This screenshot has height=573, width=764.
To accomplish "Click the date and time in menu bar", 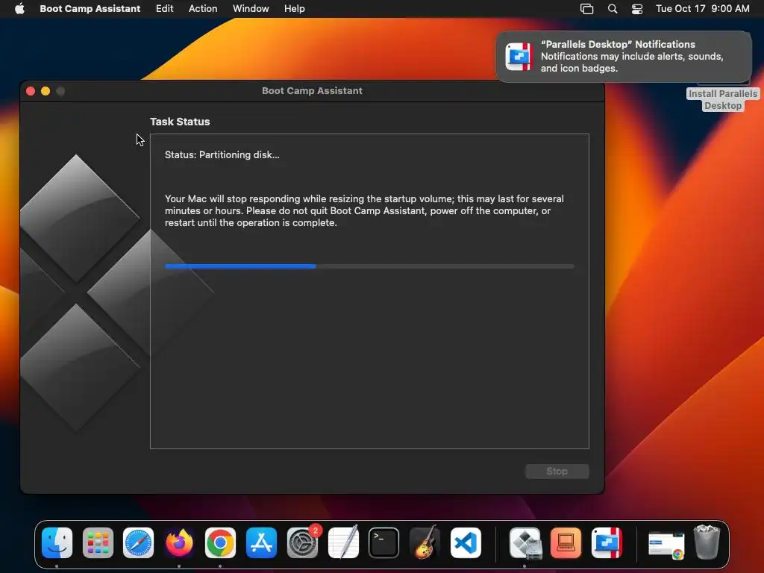I will [x=702, y=9].
